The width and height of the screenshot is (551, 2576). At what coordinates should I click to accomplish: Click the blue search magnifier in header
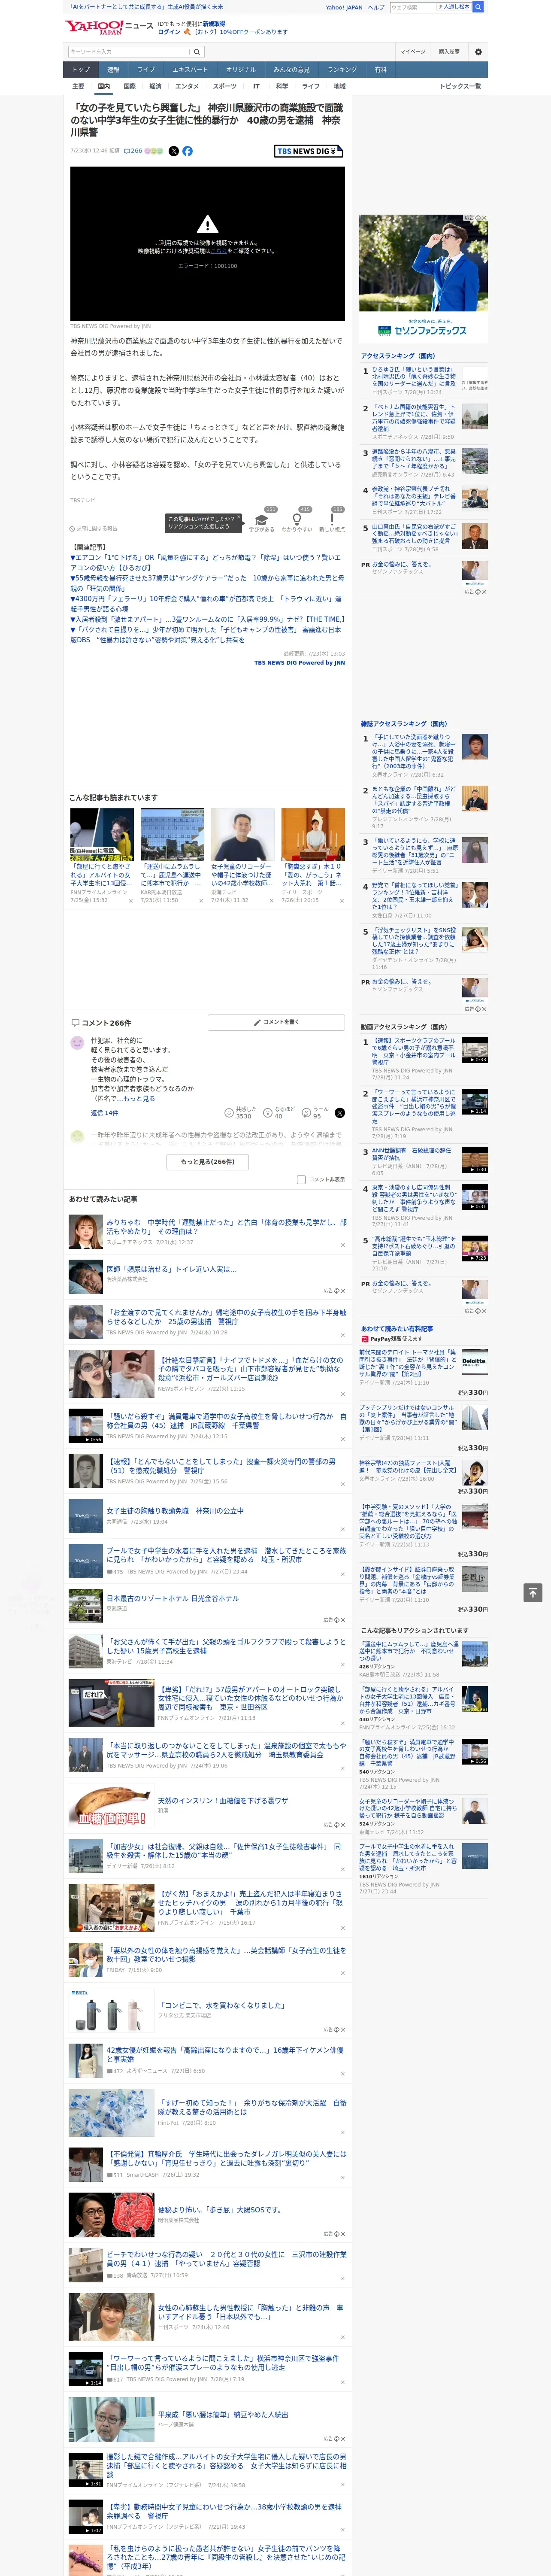[478, 7]
